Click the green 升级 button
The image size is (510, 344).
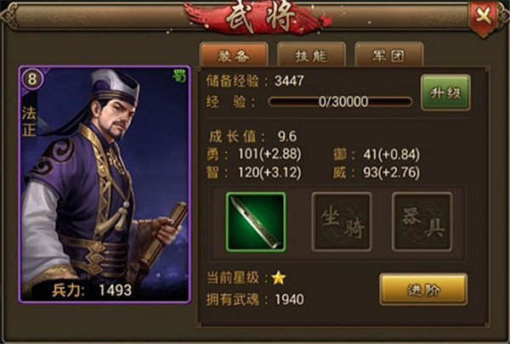click(445, 93)
